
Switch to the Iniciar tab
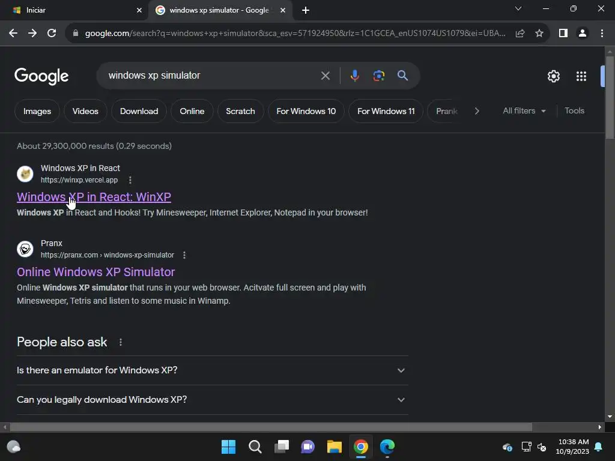74,10
